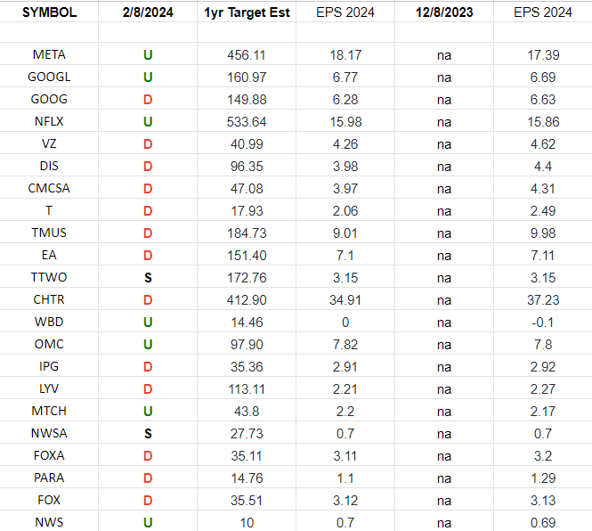Screen dimensions: 592x531
Task: Select the SYMBOL header cell
Action: [49, 12]
